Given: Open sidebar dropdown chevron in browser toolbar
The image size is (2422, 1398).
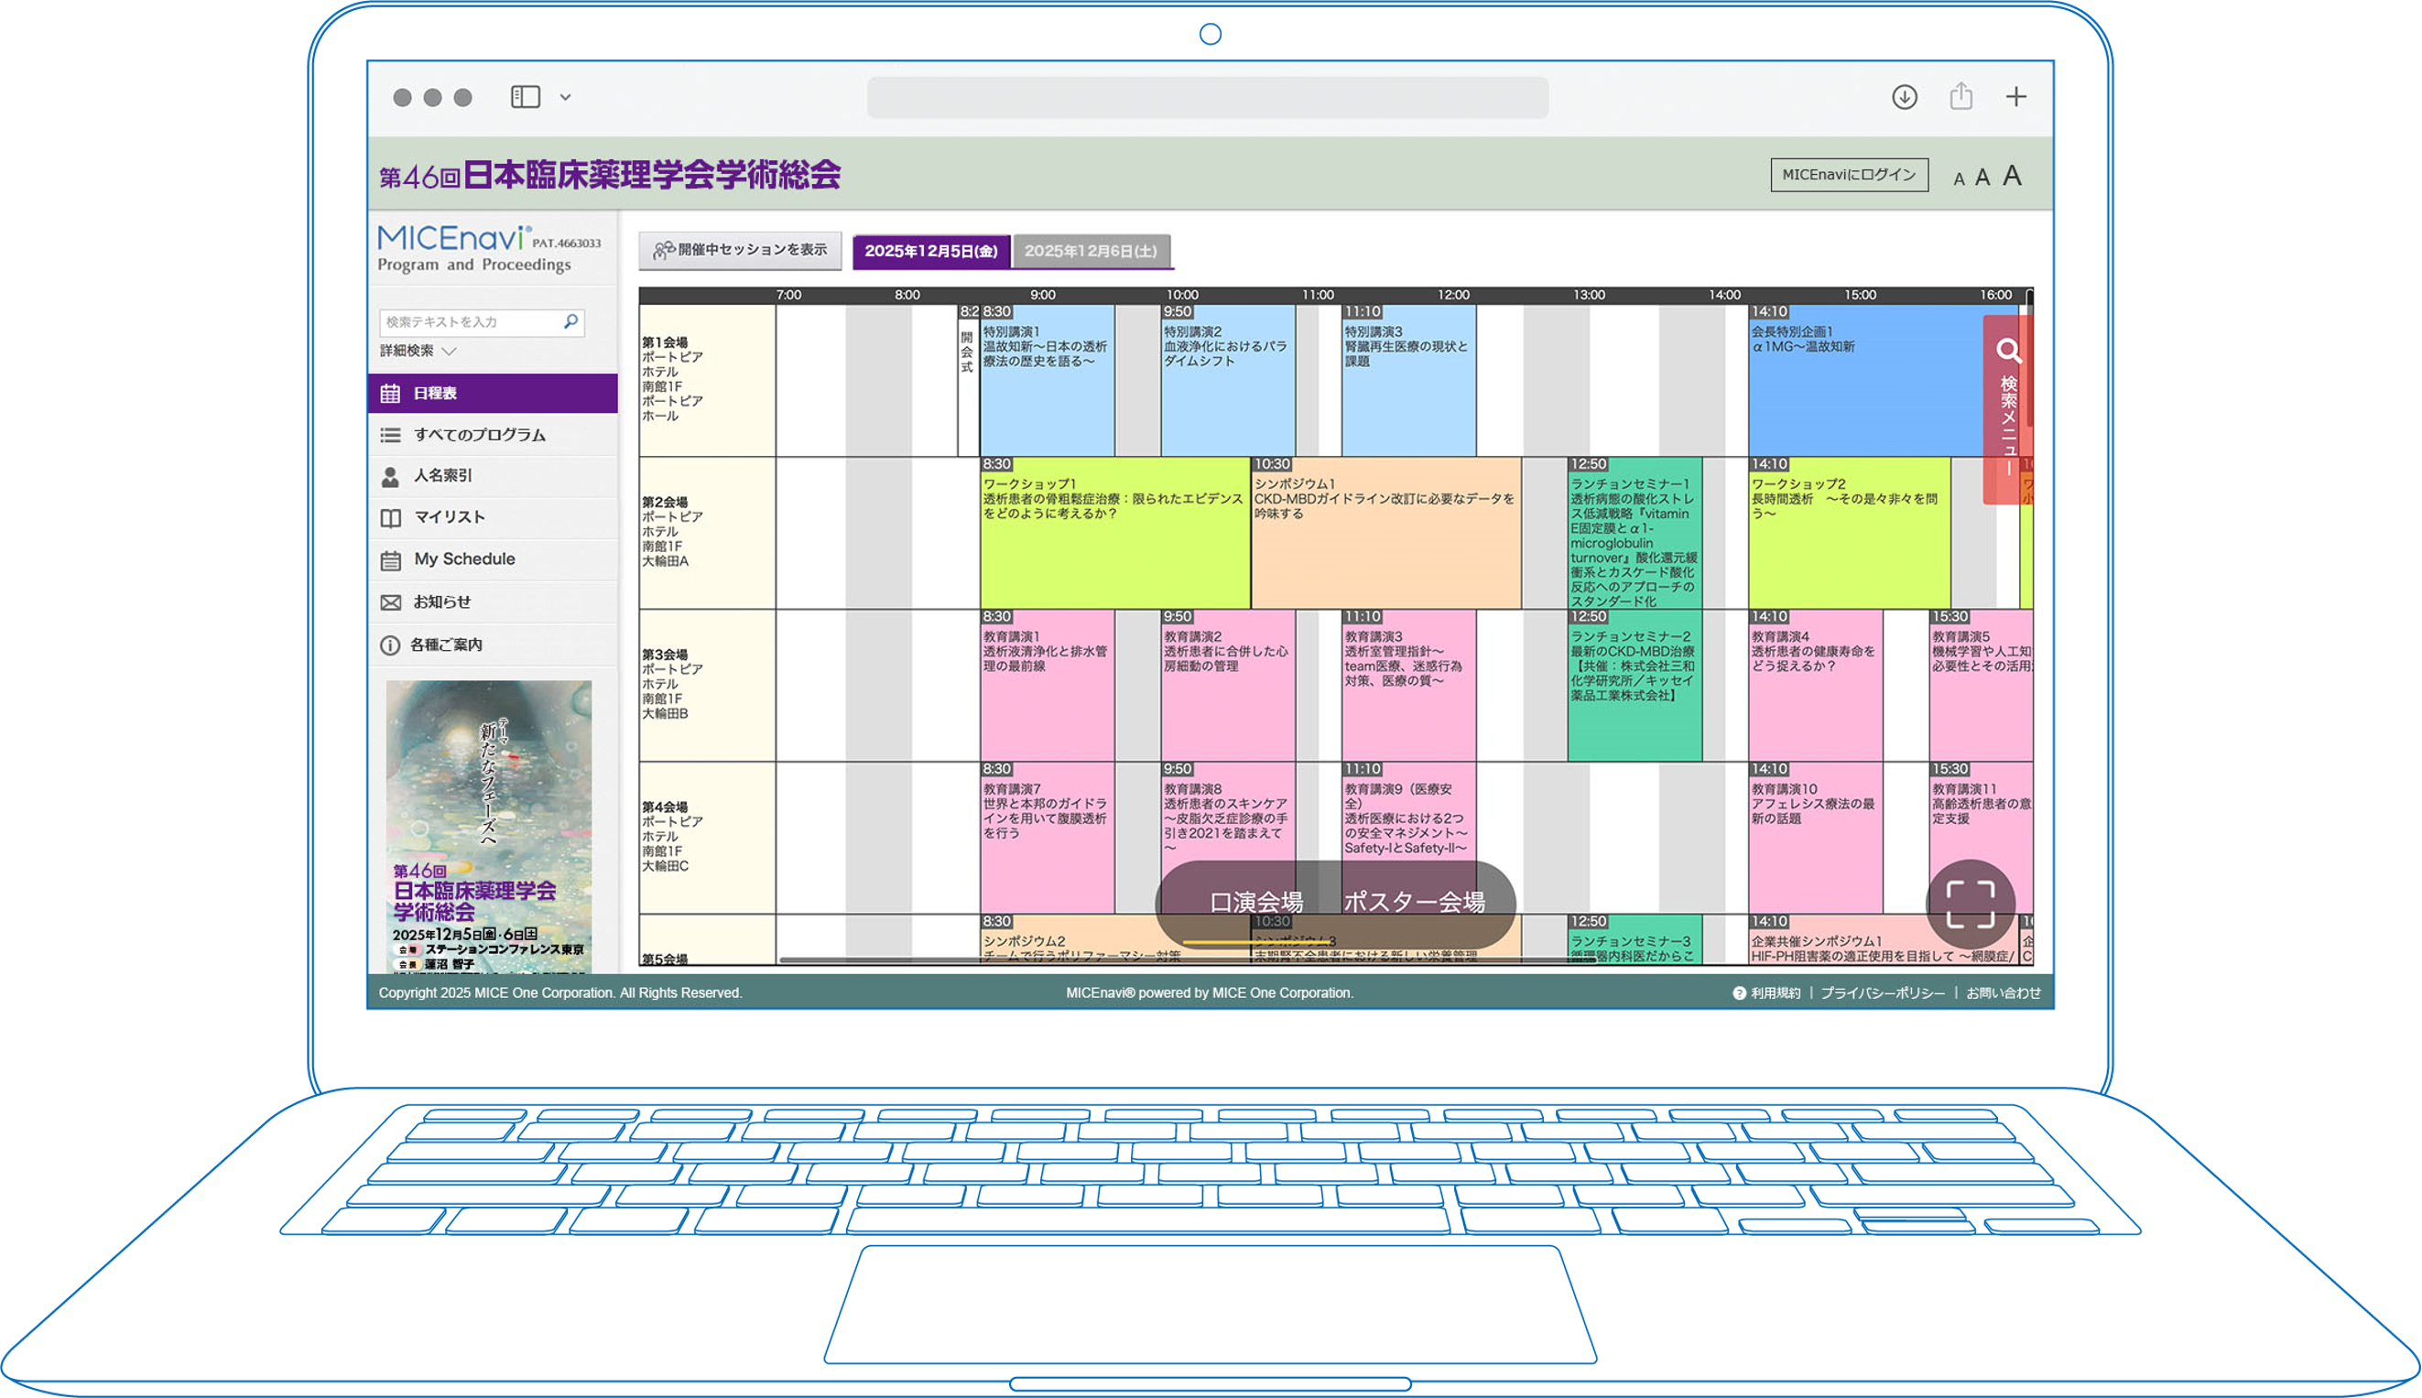Looking at the screenshot, I should (566, 97).
